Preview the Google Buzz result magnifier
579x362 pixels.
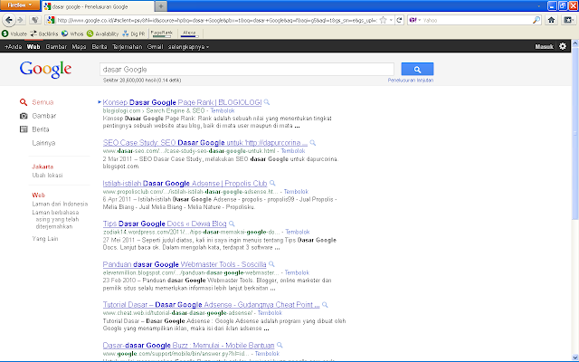tap(280, 345)
